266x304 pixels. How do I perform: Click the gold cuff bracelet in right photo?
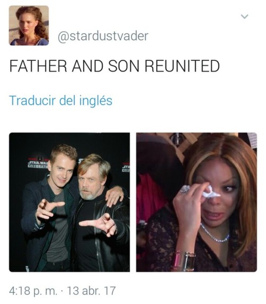(x=183, y=261)
